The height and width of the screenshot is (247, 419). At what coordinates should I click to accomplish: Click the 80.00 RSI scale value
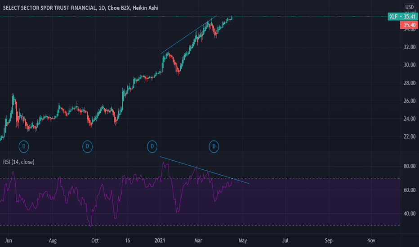(x=410, y=166)
